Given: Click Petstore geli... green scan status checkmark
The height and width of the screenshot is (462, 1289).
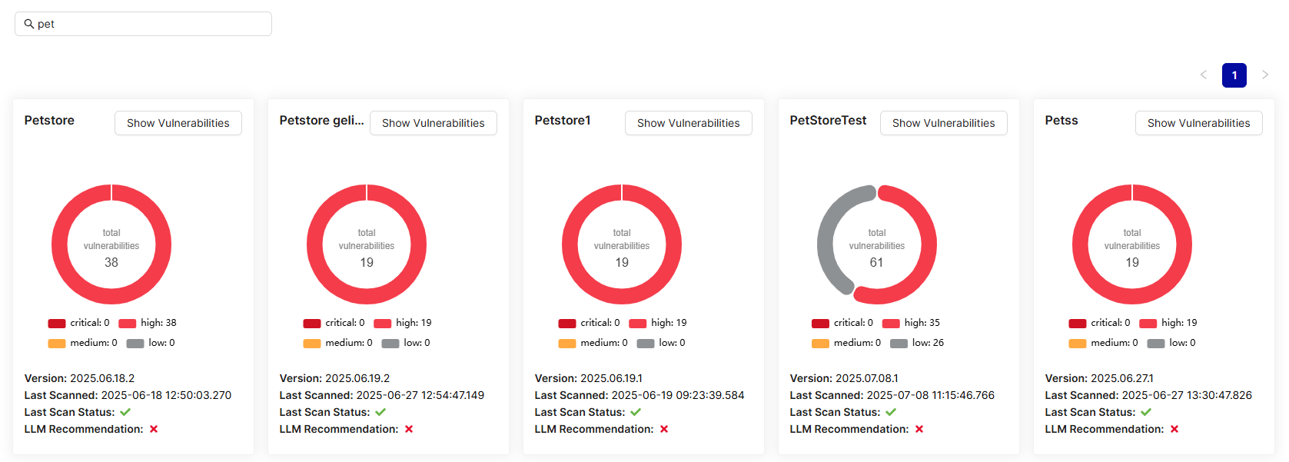Looking at the screenshot, I should [x=380, y=412].
